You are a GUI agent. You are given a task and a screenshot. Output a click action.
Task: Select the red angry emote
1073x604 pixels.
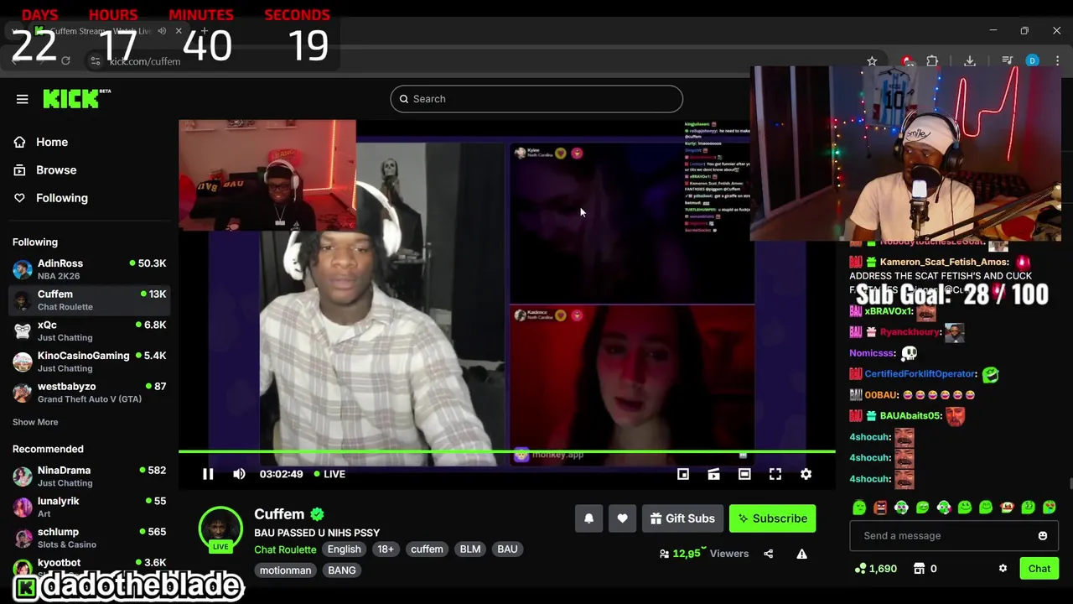(880, 508)
